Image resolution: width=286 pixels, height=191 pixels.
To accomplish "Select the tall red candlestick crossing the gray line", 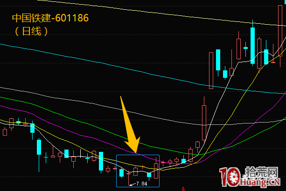I will click(x=204, y=119).
